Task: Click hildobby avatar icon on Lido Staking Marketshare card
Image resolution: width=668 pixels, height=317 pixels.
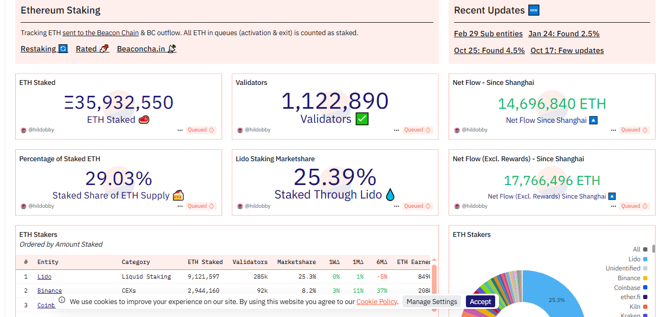Action: (x=240, y=206)
